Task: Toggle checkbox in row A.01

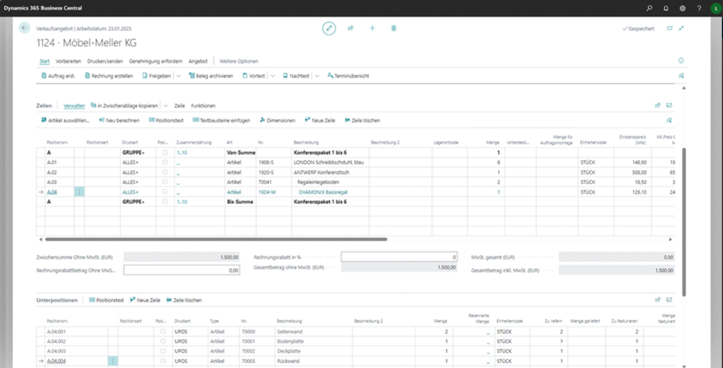Action: pos(165,162)
